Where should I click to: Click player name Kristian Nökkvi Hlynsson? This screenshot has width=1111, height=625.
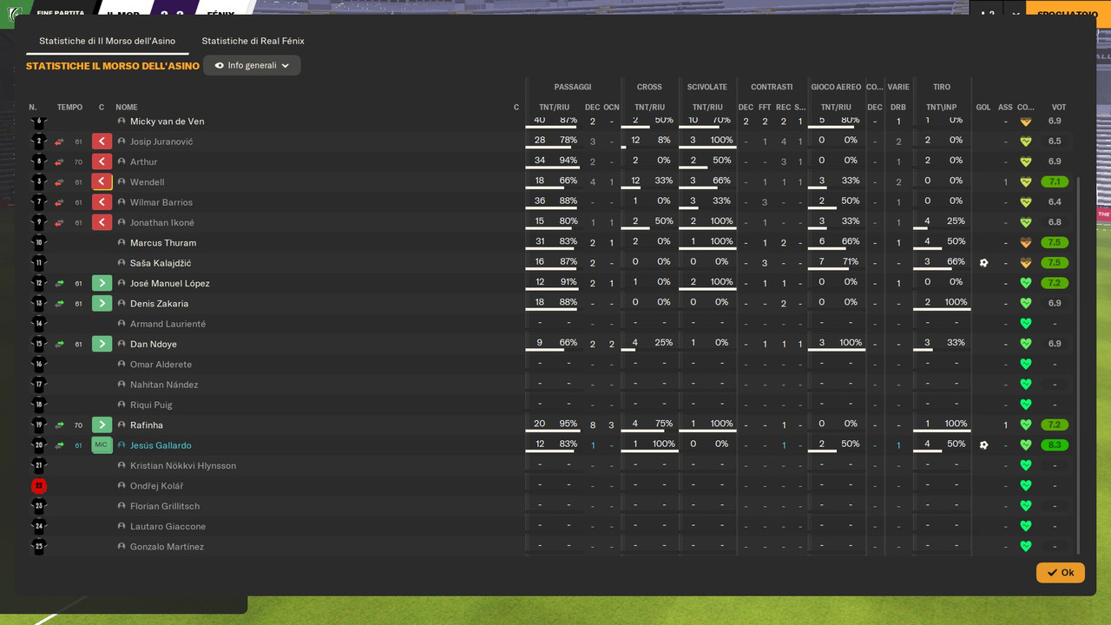183,466
